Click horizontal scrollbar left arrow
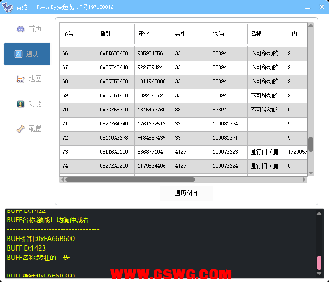The height and width of the screenshot is (282, 329). coord(63,180)
